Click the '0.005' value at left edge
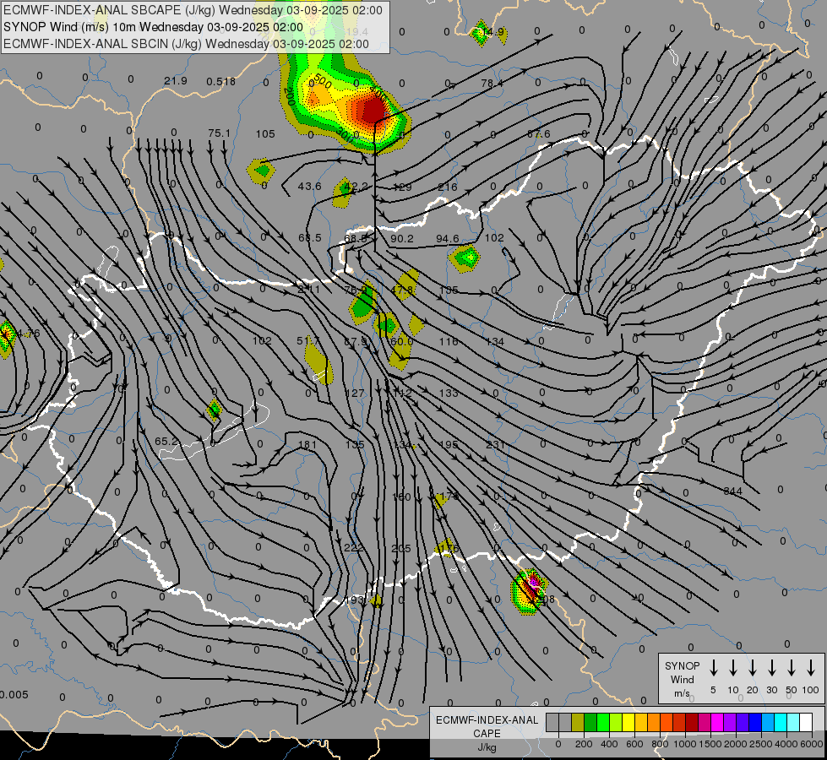The width and height of the screenshot is (827, 760). pyautogui.click(x=14, y=695)
